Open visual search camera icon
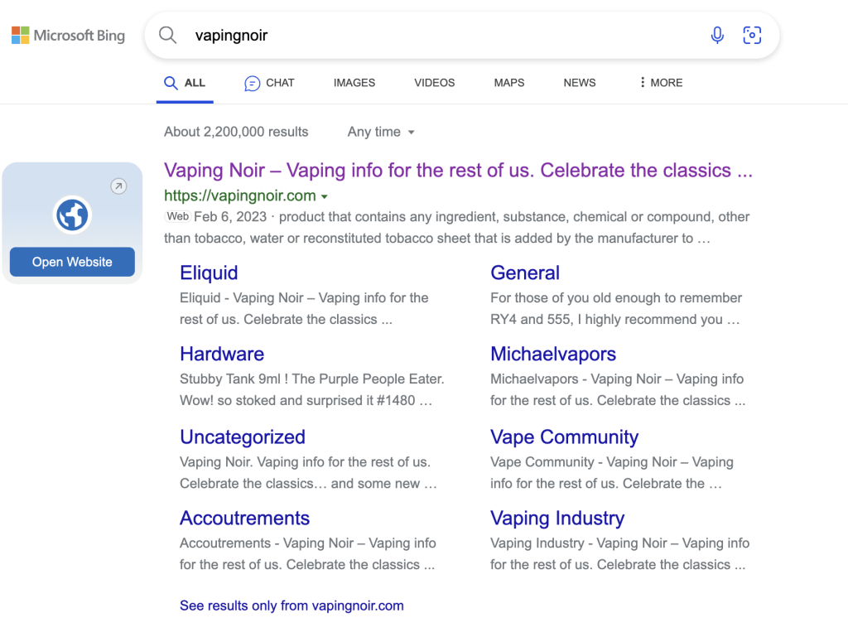Image resolution: width=848 pixels, height=642 pixels. 752,35
